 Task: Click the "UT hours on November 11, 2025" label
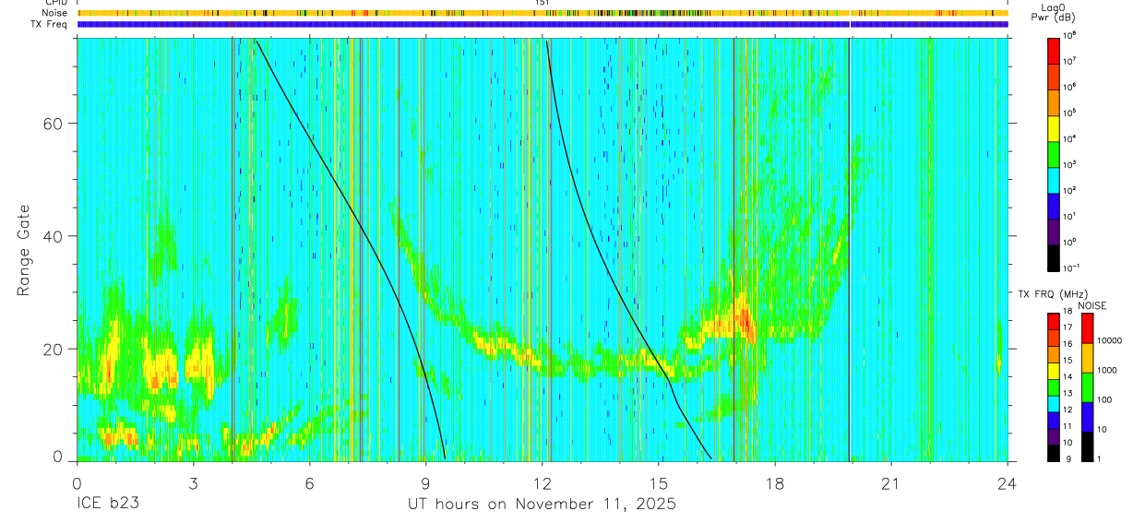point(543,505)
